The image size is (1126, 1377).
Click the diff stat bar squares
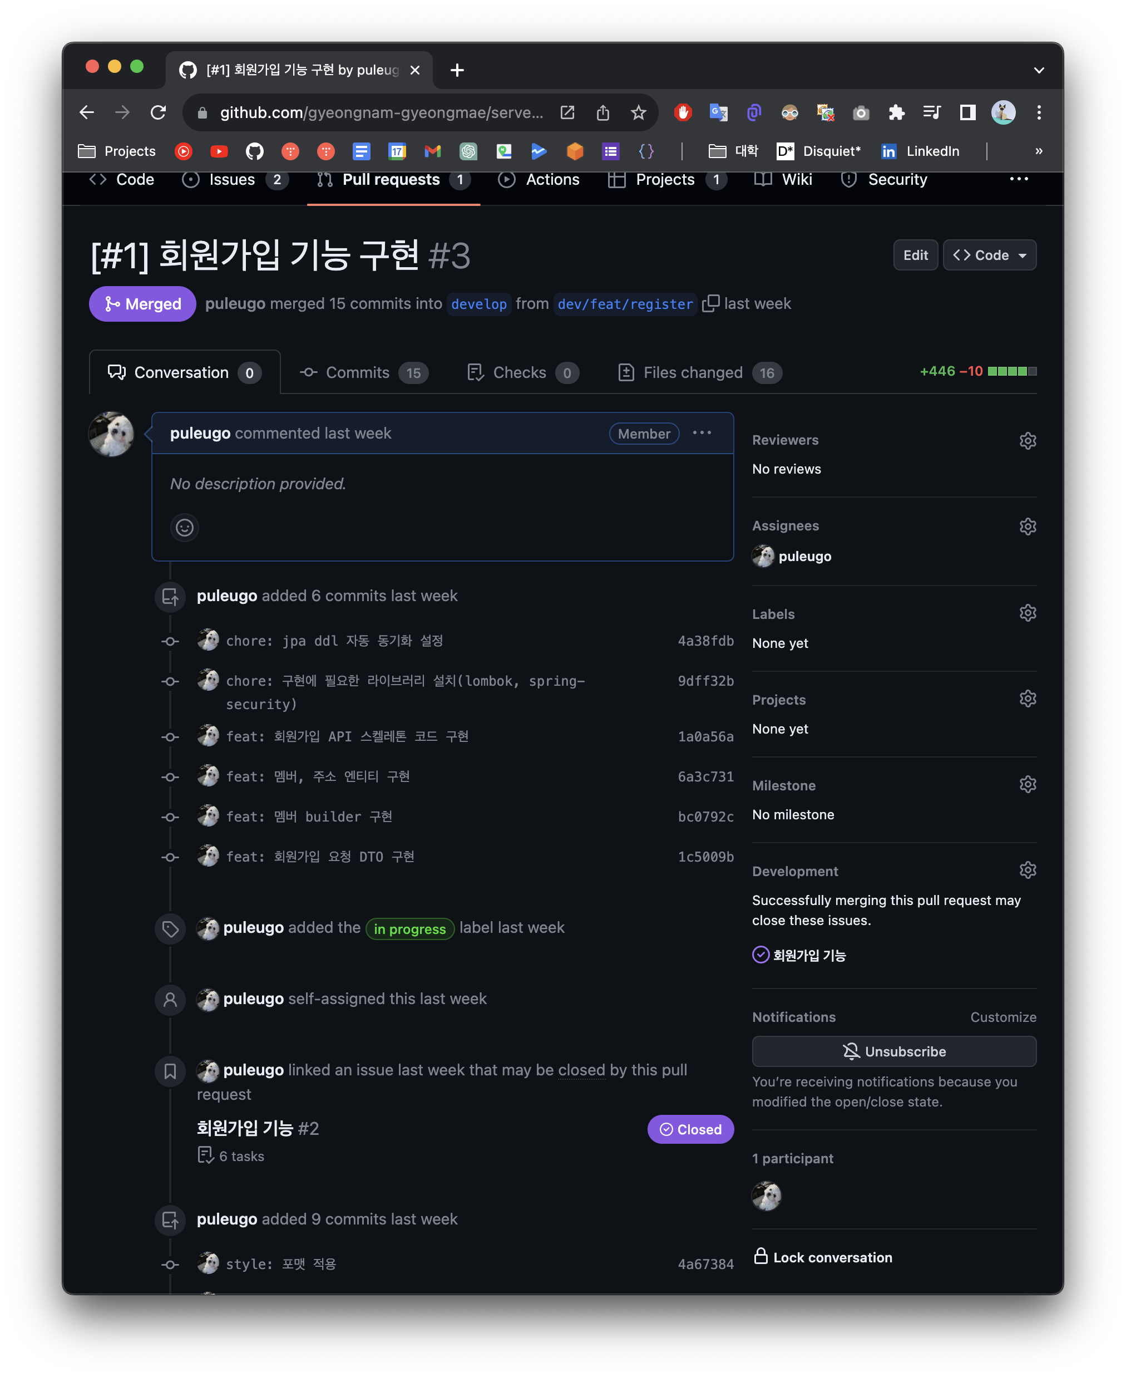(1011, 371)
